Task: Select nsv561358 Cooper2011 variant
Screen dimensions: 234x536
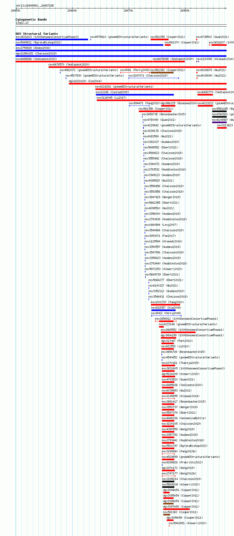Action: click(156, 109)
